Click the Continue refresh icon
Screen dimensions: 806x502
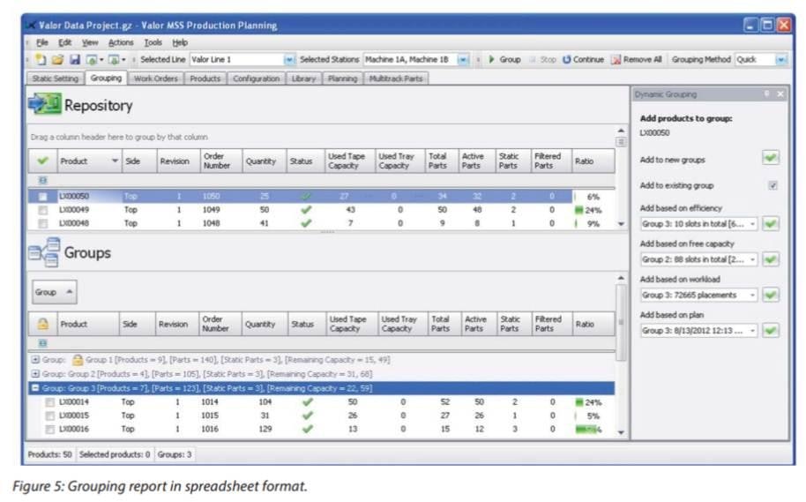click(566, 60)
